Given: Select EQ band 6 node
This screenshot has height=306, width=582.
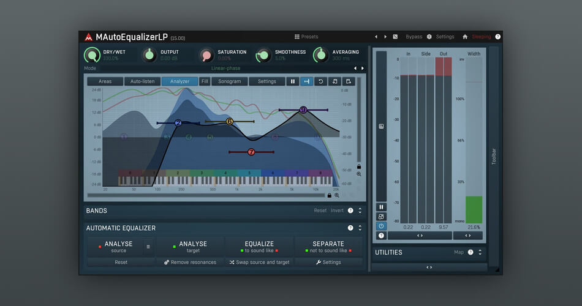Looking at the screenshot, I should click(x=229, y=121).
